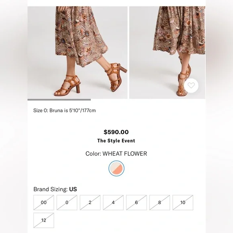Click the floral skirt in right photo
The width and height of the screenshot is (233, 233).
pos(179,31)
